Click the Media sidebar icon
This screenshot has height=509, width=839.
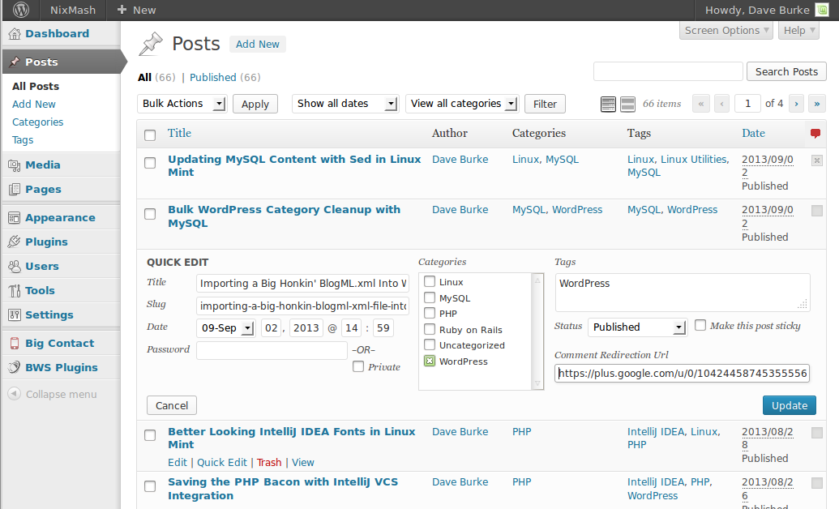(14, 165)
